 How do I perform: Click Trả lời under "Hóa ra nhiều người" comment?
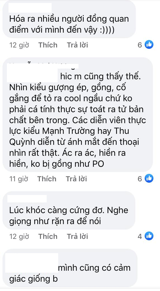click(x=77, y=45)
